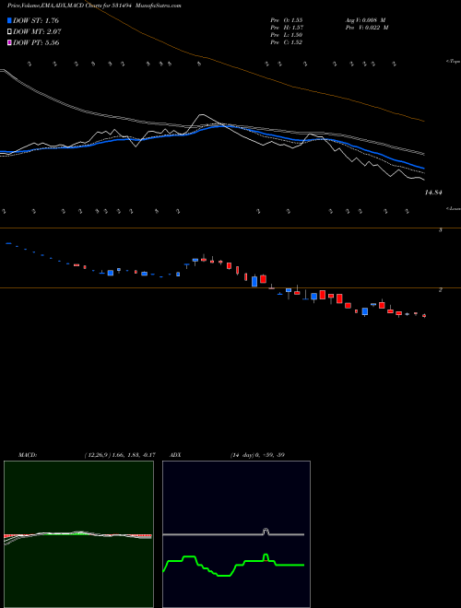The height and width of the screenshot is (608, 461).
Task: Click the '<Tops' label on the right edge
Action: point(453,62)
